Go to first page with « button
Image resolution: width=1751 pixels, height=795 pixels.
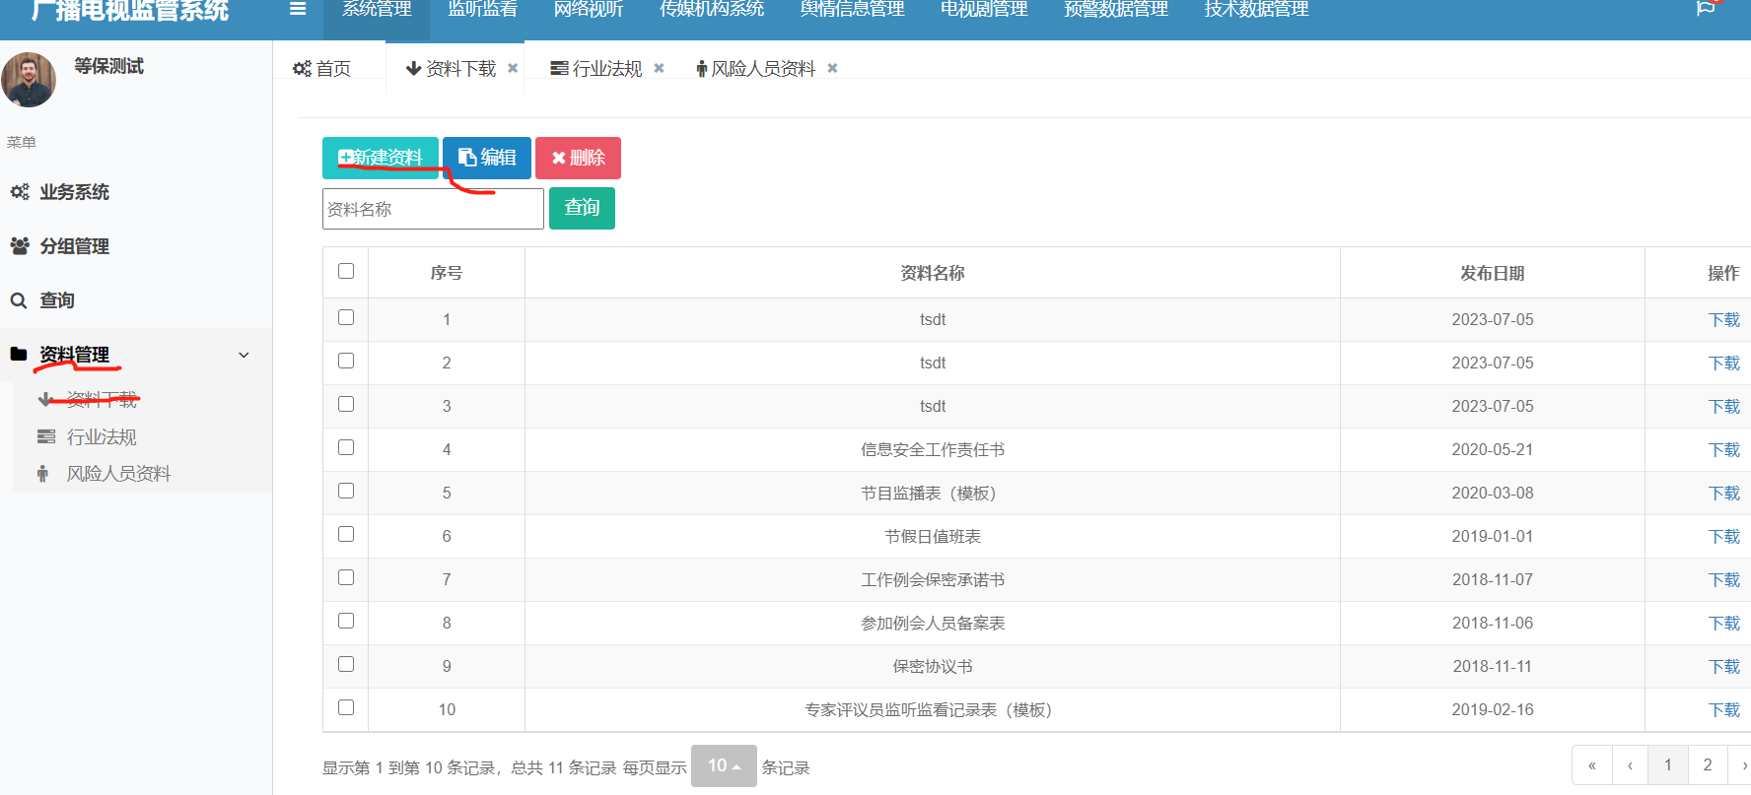point(1591,765)
